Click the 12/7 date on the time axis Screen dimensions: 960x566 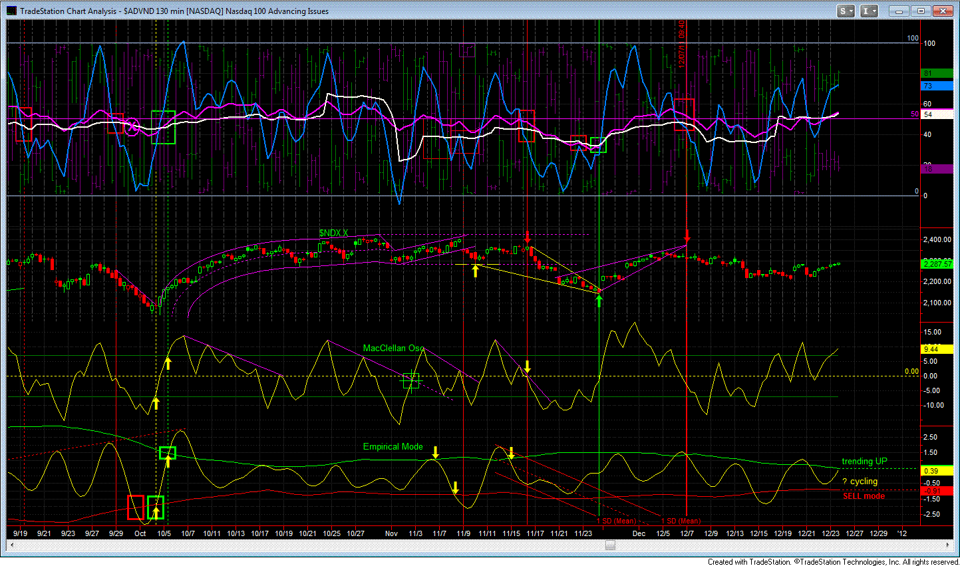[687, 533]
